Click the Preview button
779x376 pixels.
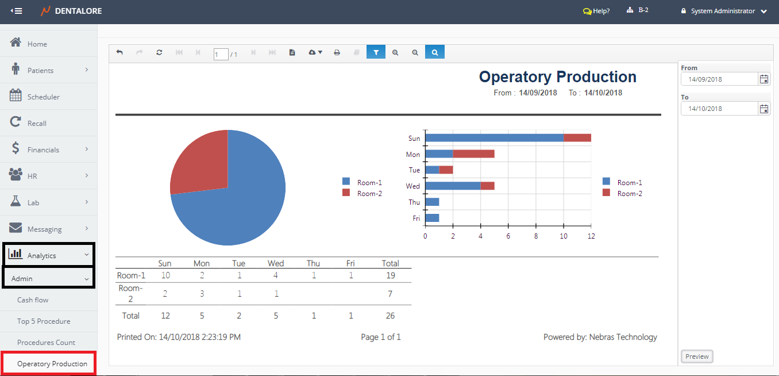coord(697,356)
